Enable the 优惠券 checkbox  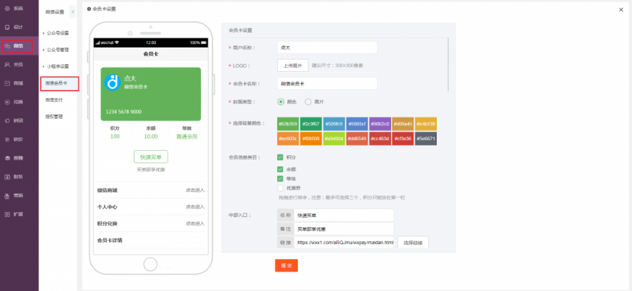coord(280,188)
